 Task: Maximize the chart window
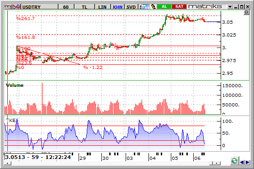point(242,7)
